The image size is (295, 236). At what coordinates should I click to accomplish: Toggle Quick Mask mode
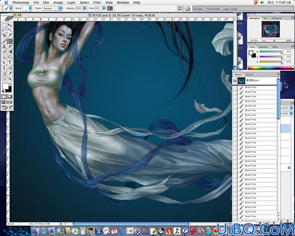click(x=10, y=97)
